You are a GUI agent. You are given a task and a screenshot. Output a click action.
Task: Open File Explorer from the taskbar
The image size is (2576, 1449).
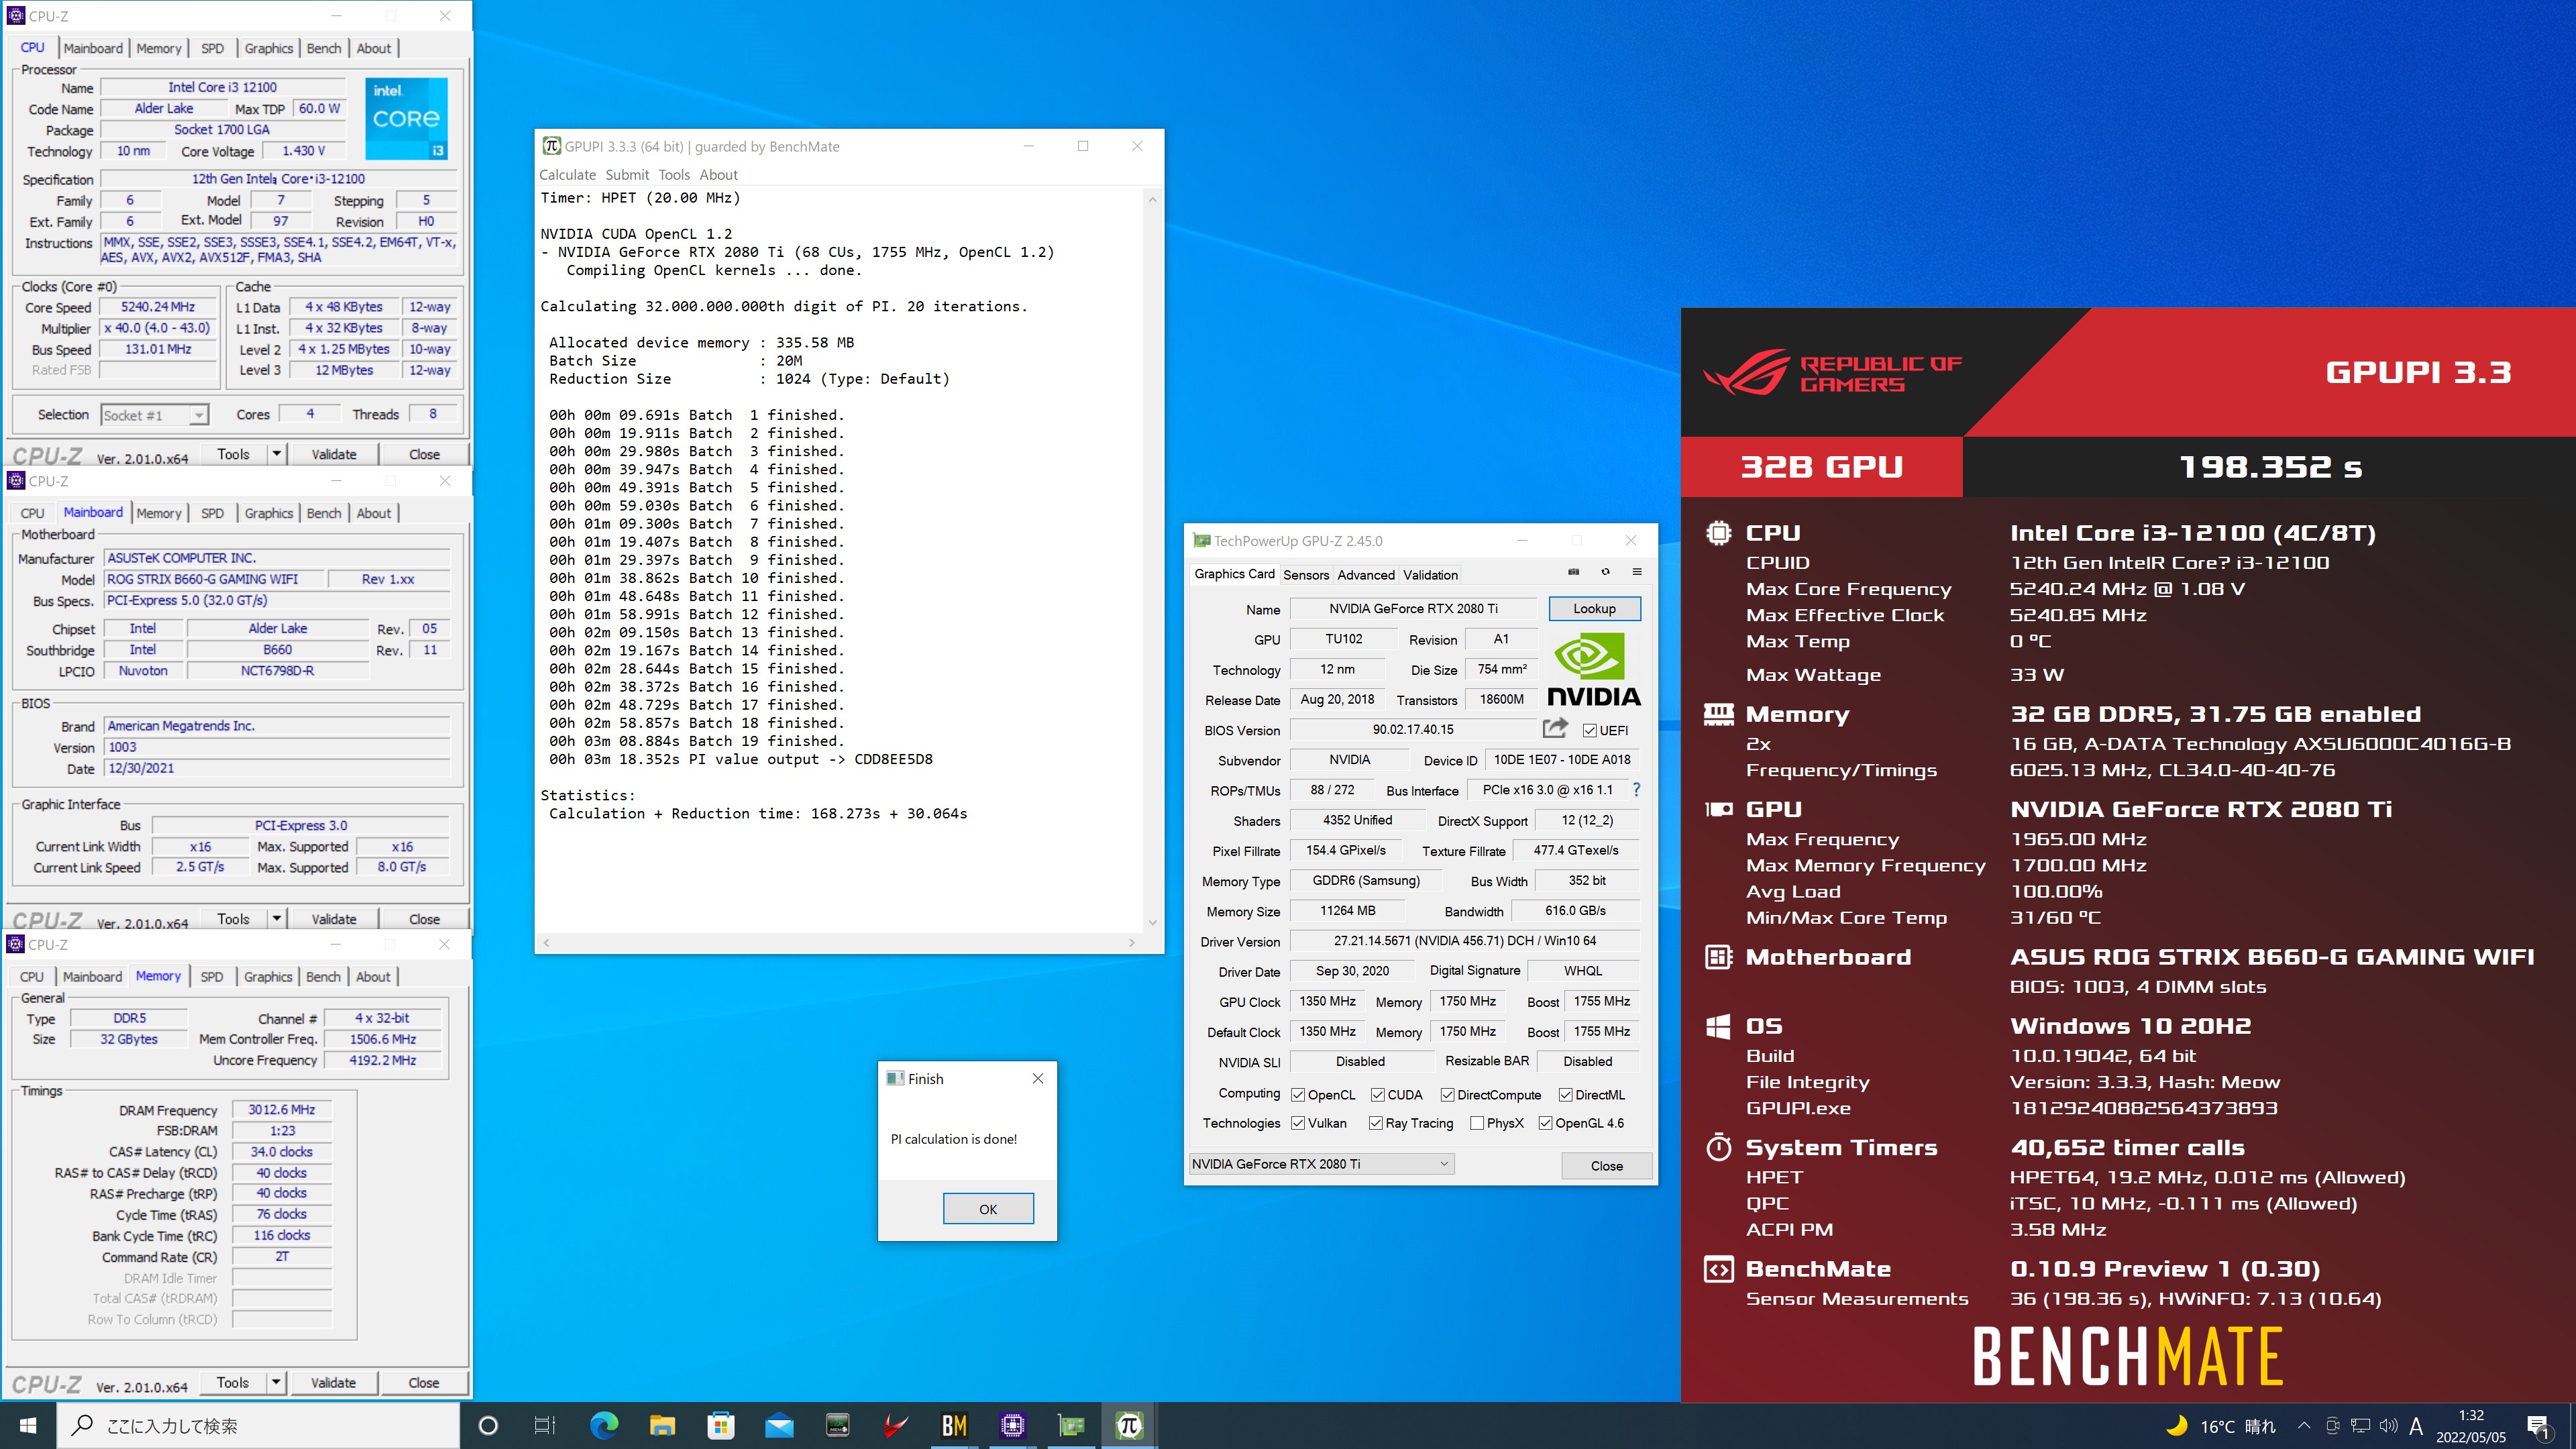[662, 1425]
